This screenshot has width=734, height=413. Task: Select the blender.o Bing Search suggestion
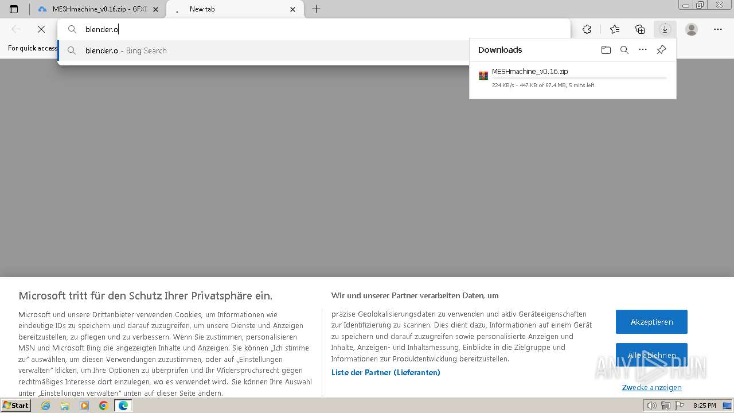[264, 50]
